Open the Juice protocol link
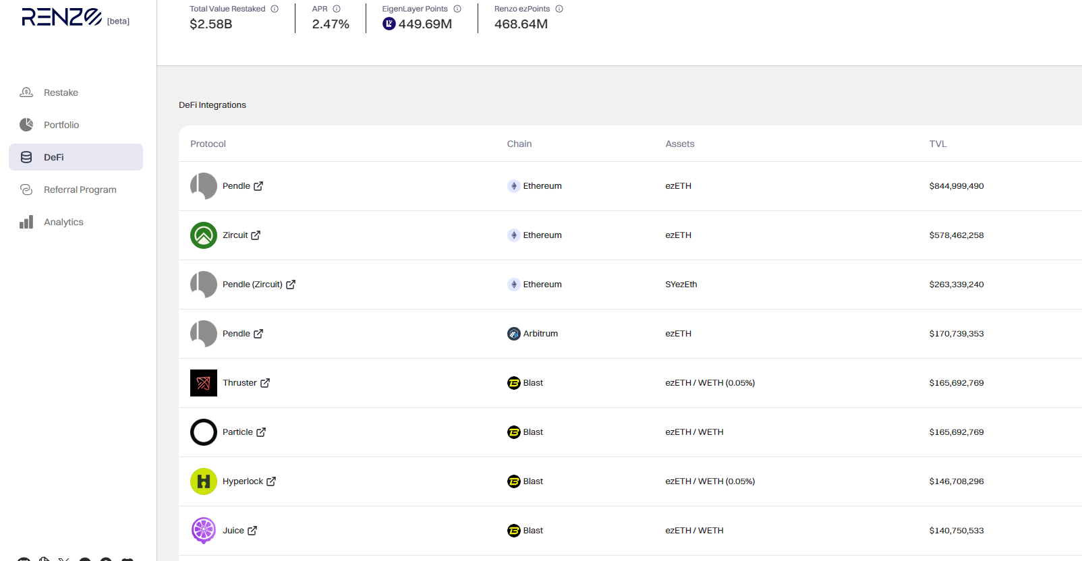 233,531
